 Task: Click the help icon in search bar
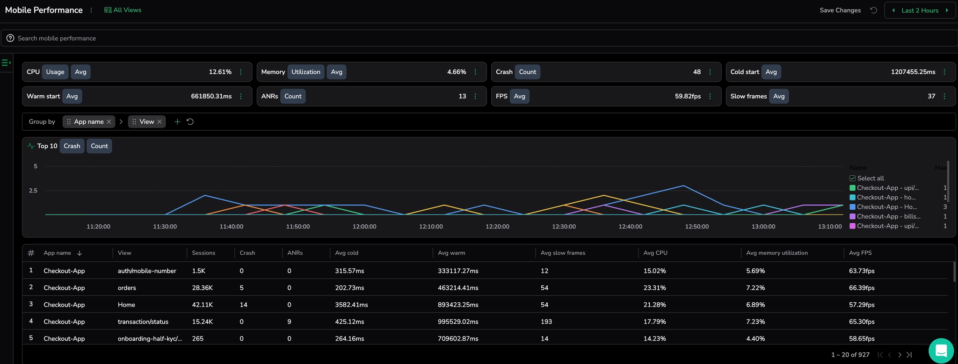(10, 38)
